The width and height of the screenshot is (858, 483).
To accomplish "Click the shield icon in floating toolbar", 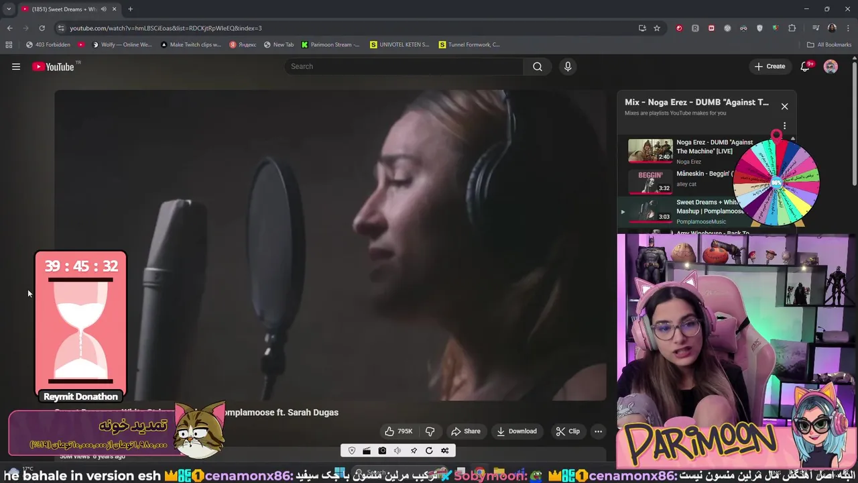I will click(351, 451).
